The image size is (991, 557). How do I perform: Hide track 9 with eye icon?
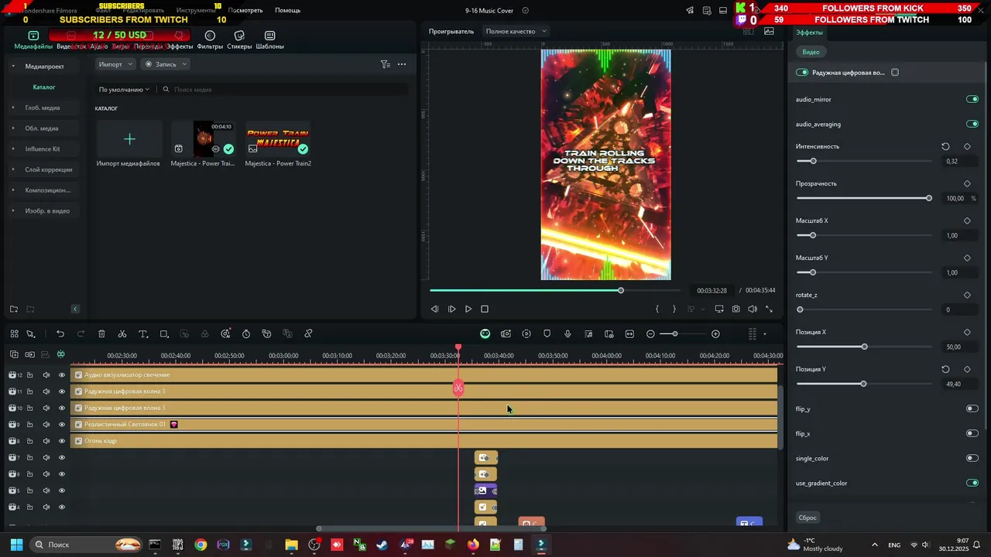[x=62, y=425]
